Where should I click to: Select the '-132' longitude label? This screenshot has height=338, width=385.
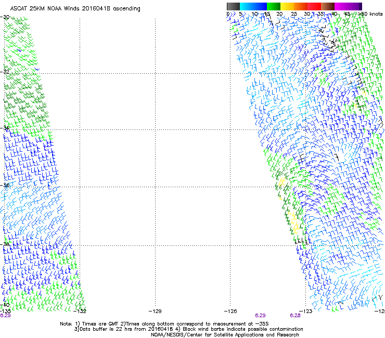pyautogui.click(x=80, y=311)
